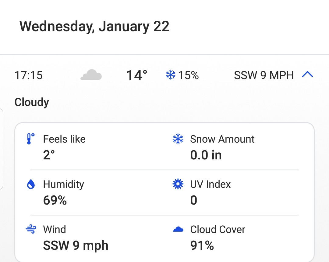This screenshot has height=262, width=329.
Task: Click the 14° temperature reading
Action: 136,75
